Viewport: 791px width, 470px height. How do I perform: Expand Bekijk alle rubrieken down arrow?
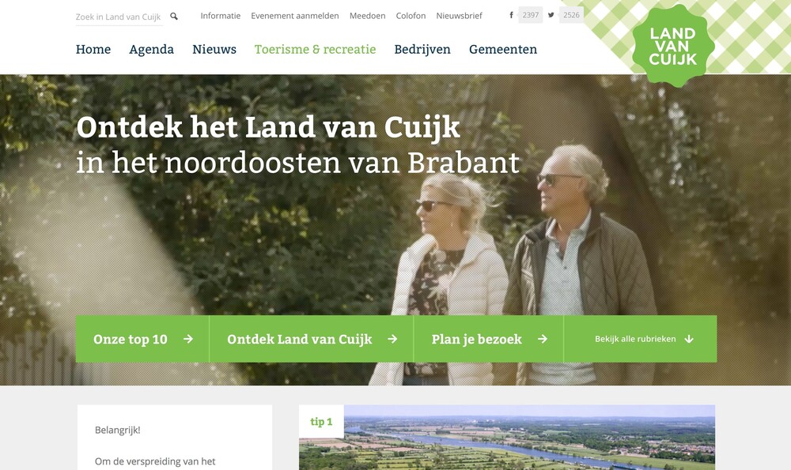tap(689, 339)
